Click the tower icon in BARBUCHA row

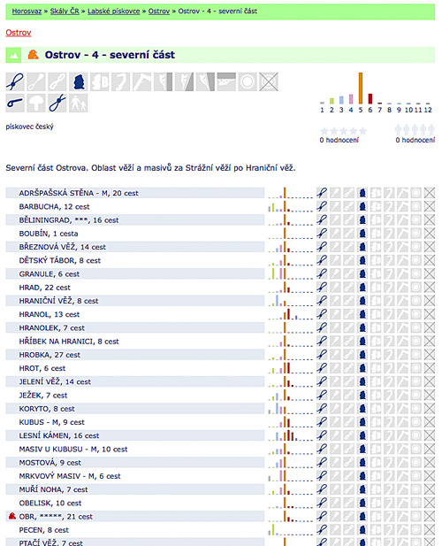point(362,206)
